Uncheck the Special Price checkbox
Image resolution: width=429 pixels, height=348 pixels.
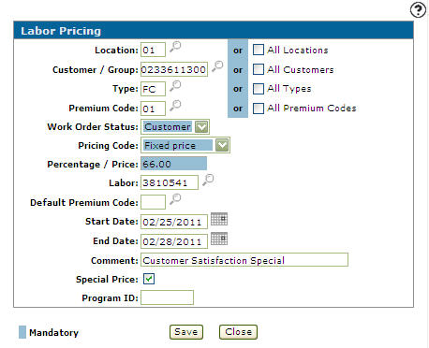point(149,279)
